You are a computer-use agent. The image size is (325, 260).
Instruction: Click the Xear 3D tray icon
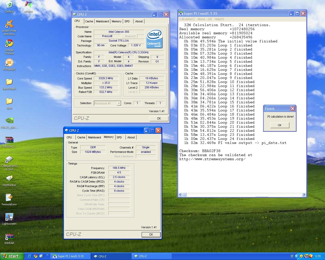[306, 256]
